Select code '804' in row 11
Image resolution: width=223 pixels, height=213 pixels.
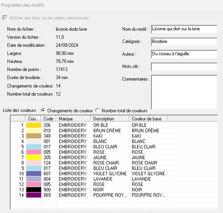coord(47,179)
